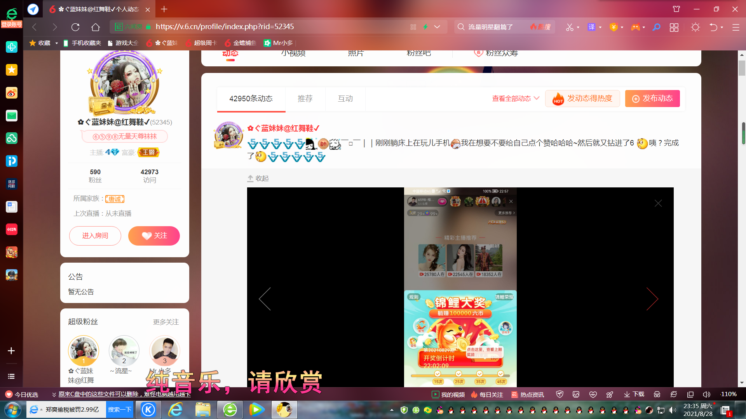The width and height of the screenshot is (746, 419).
Task: Open the yellow star favorites sidebar icon
Action: (12, 70)
